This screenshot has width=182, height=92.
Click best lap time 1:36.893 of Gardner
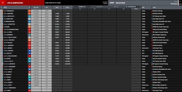36,14
